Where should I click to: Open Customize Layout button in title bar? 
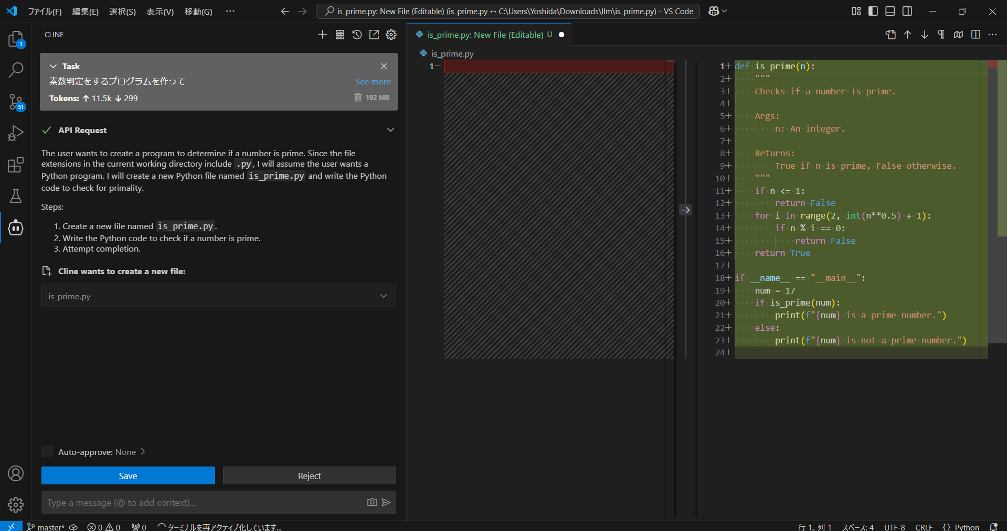[x=856, y=11]
